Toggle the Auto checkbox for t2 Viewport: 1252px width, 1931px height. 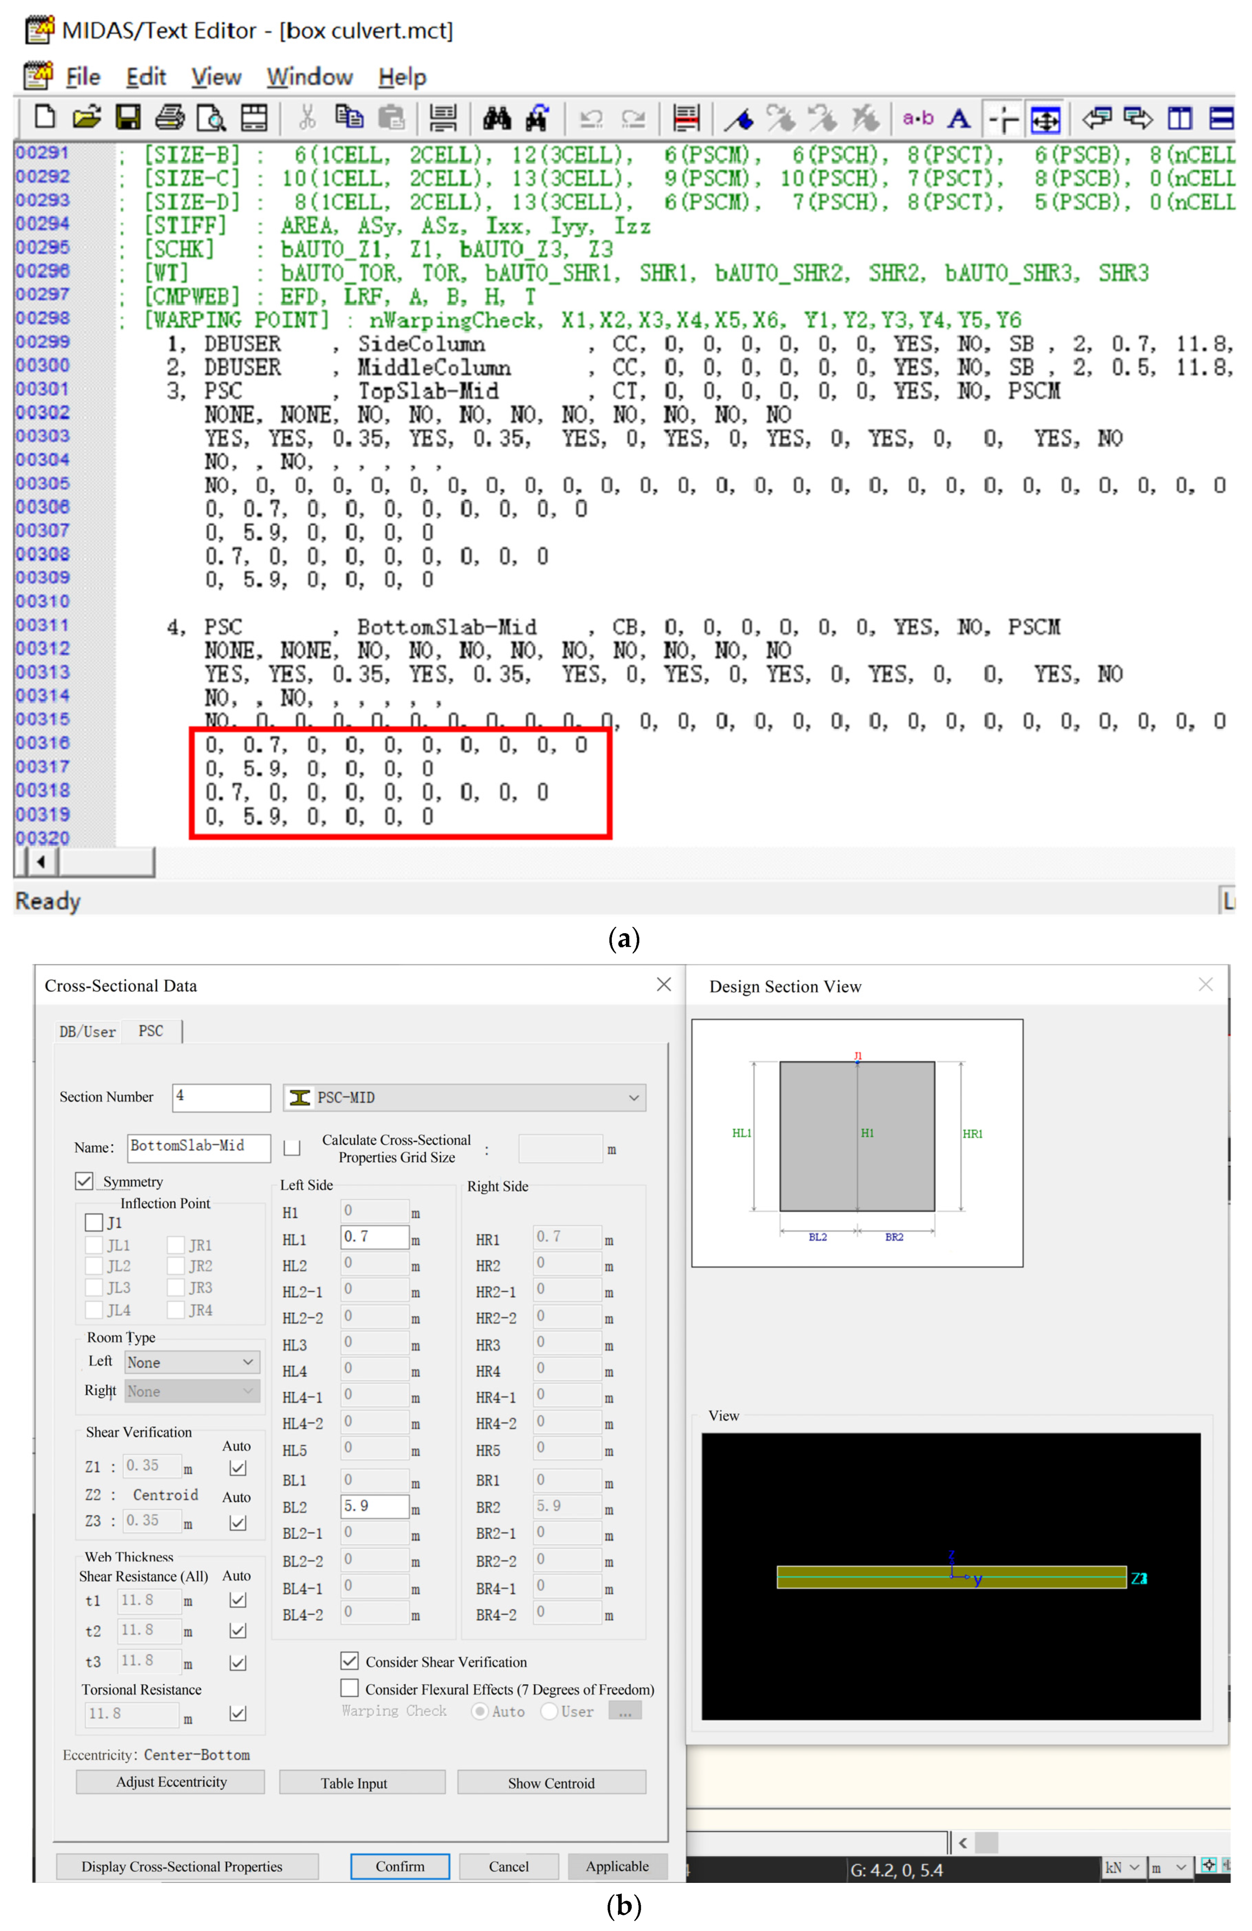point(238,1631)
